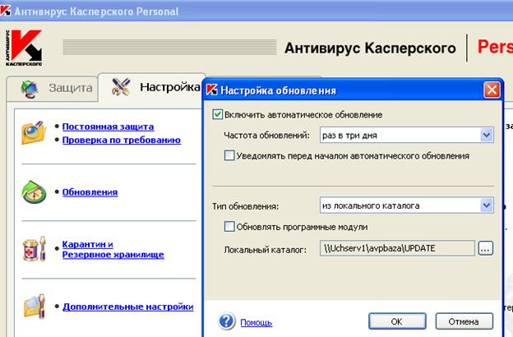Screen dimensions: 513x337
Task: Check Обновлять программные модули option
Action: point(229,226)
